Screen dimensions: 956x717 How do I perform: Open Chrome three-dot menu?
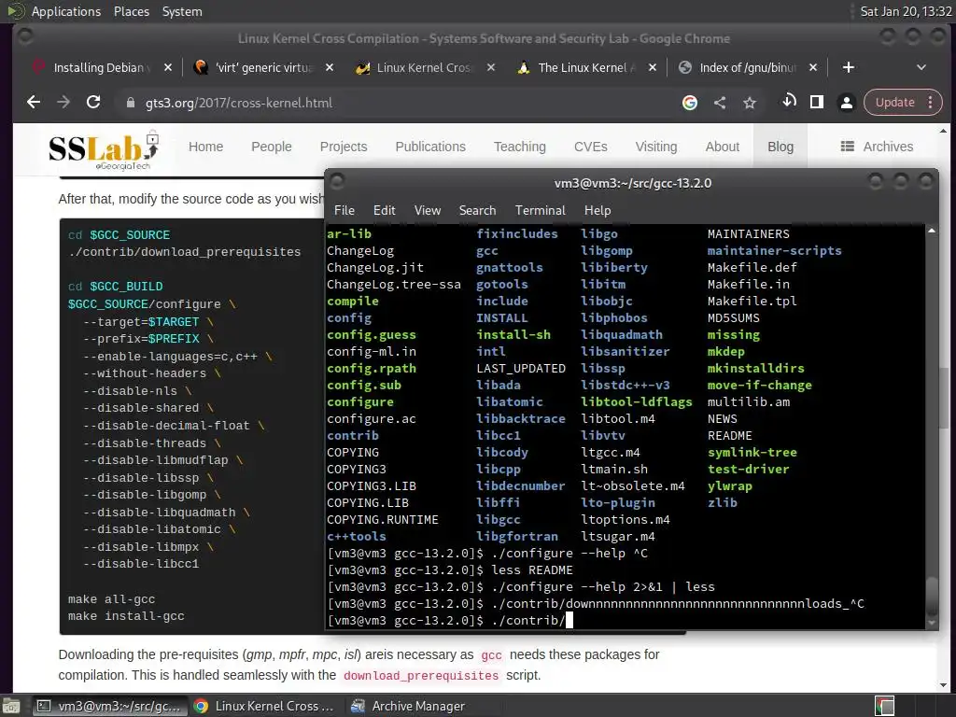point(931,103)
